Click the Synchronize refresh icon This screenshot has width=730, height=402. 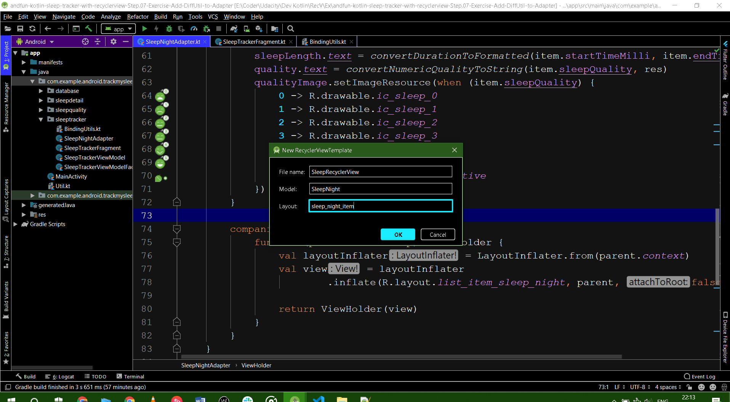[32, 29]
